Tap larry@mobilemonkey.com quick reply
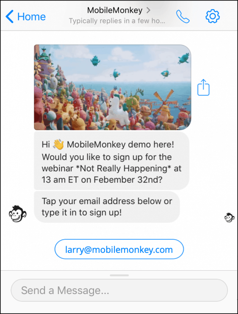Screen dimensions: 238x314 (119, 249)
